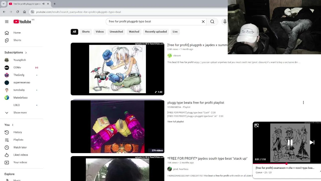The height and width of the screenshot is (181, 321).
Task: View site information icon in address bar
Action: tap(32, 12)
